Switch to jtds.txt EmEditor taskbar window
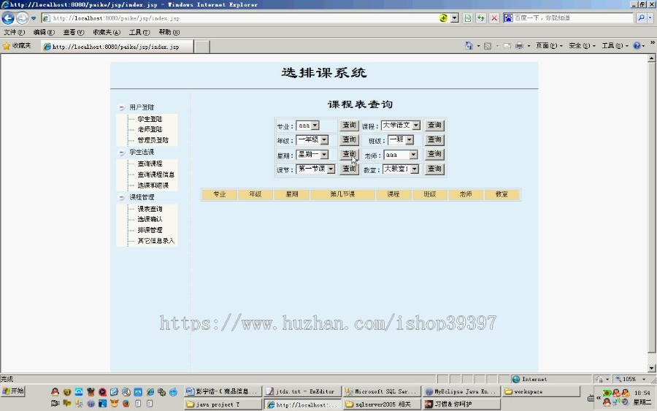Screen dimensions: 657x411 [x=302, y=391]
